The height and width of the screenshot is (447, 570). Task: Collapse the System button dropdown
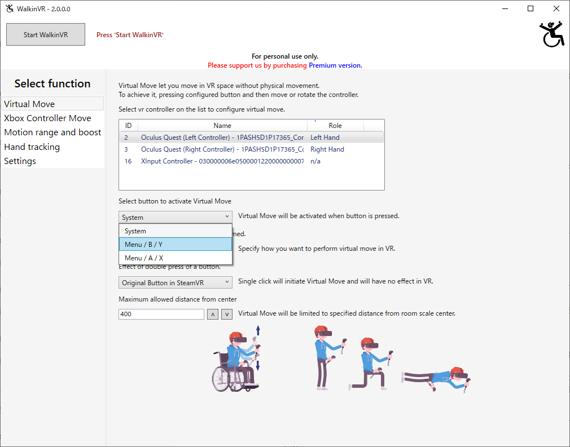(x=175, y=217)
